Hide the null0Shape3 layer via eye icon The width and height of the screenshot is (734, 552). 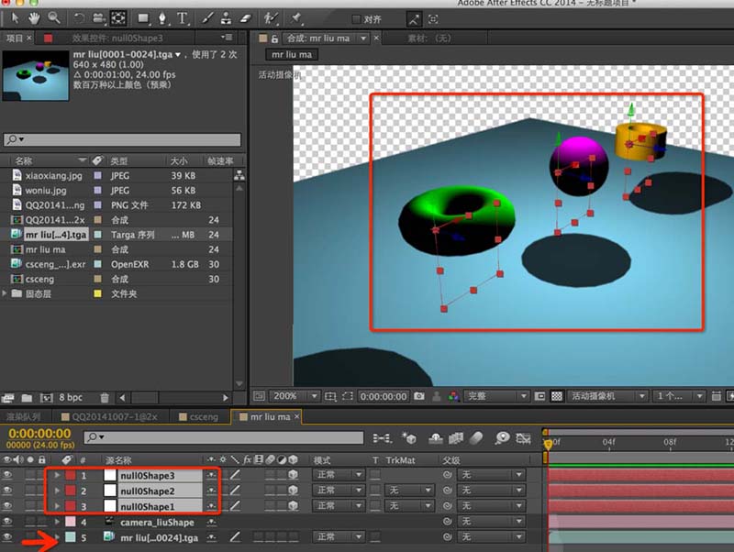click(8, 475)
